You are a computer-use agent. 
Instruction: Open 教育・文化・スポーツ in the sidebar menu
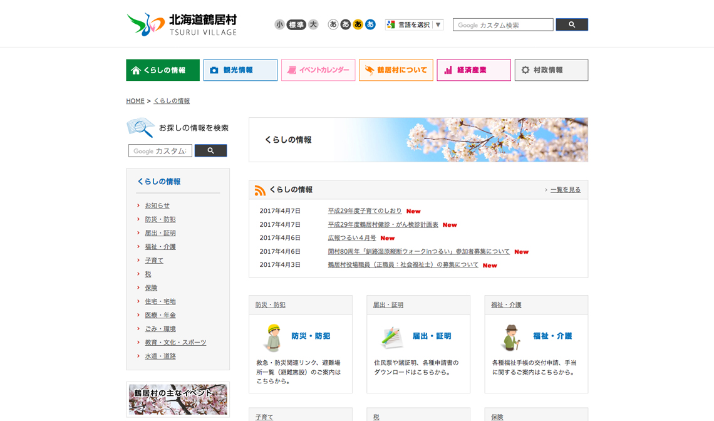(x=175, y=343)
